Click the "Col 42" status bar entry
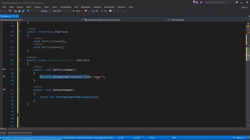This screenshot has height=140, width=250. 137,138
